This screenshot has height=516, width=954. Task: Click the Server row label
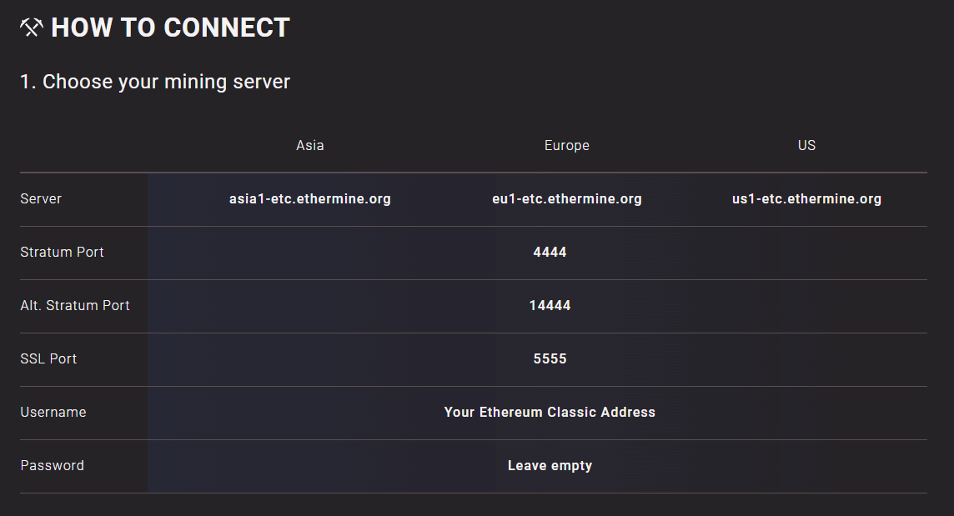tap(41, 198)
